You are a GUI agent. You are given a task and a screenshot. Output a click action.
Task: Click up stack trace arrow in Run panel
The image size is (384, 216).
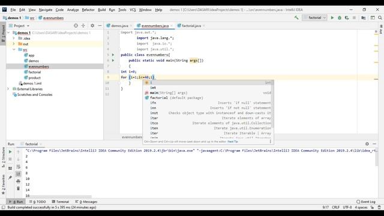pyautogui.click(x=18, y=152)
